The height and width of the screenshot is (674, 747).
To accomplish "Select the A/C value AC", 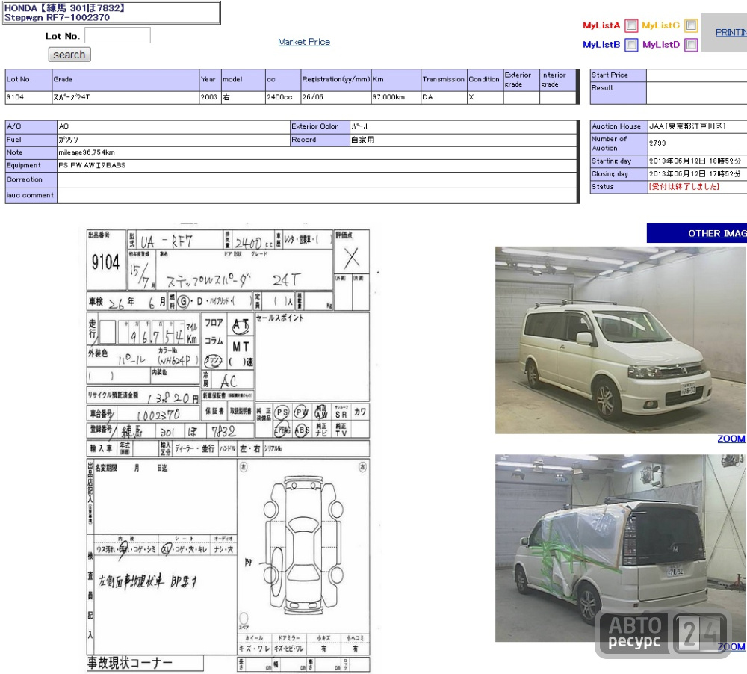I will [63, 126].
